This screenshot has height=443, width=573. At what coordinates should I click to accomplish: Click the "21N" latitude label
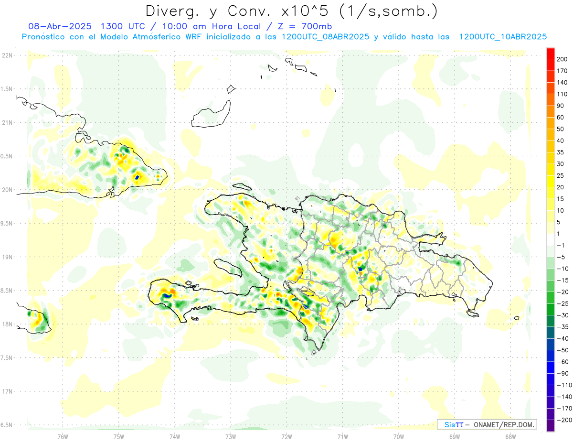[7, 123]
